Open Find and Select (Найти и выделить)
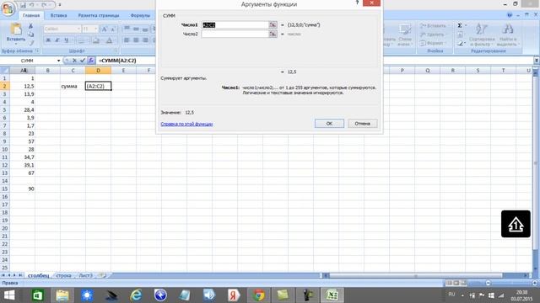Viewport: 540px width, 303px height. point(507,35)
